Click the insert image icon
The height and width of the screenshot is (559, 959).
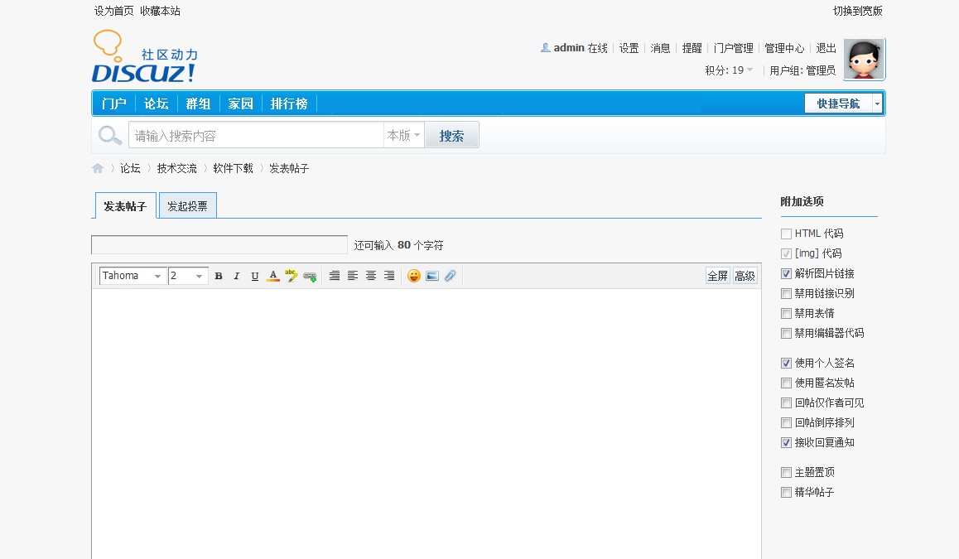[432, 276]
